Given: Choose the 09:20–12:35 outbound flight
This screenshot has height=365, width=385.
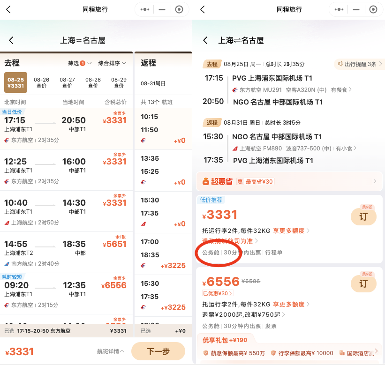Looking at the screenshot, I should [66, 293].
